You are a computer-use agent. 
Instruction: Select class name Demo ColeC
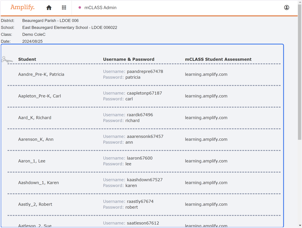coord(34,34)
